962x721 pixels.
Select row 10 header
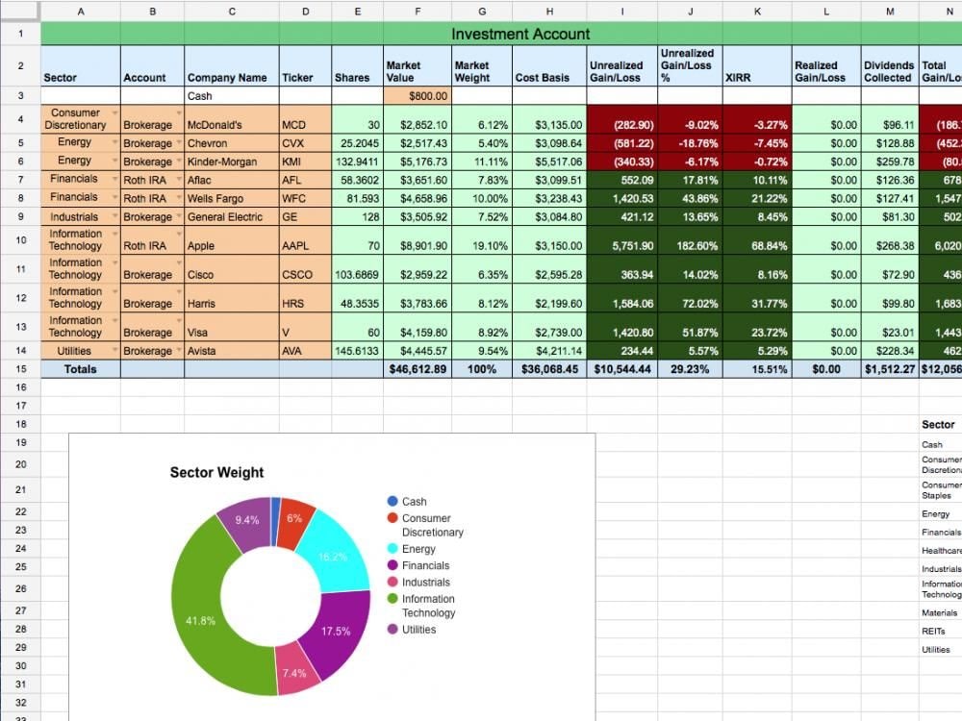21,239
